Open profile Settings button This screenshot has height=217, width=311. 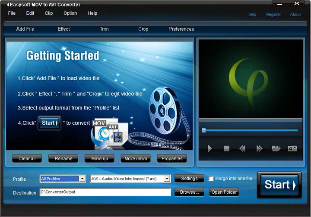[189, 179]
